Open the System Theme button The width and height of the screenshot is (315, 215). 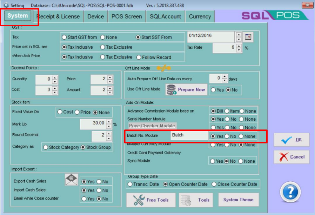click(x=238, y=200)
